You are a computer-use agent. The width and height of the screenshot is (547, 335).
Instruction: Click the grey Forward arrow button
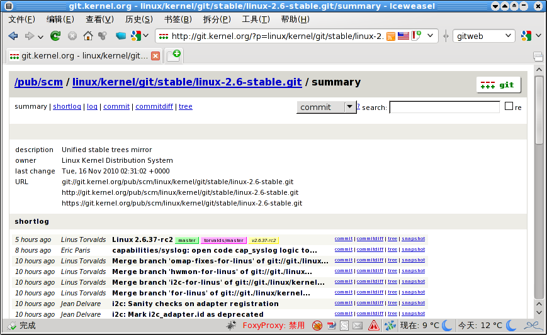[x=30, y=36]
